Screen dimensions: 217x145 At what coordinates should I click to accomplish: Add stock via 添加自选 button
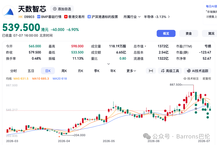coord(62,9)
